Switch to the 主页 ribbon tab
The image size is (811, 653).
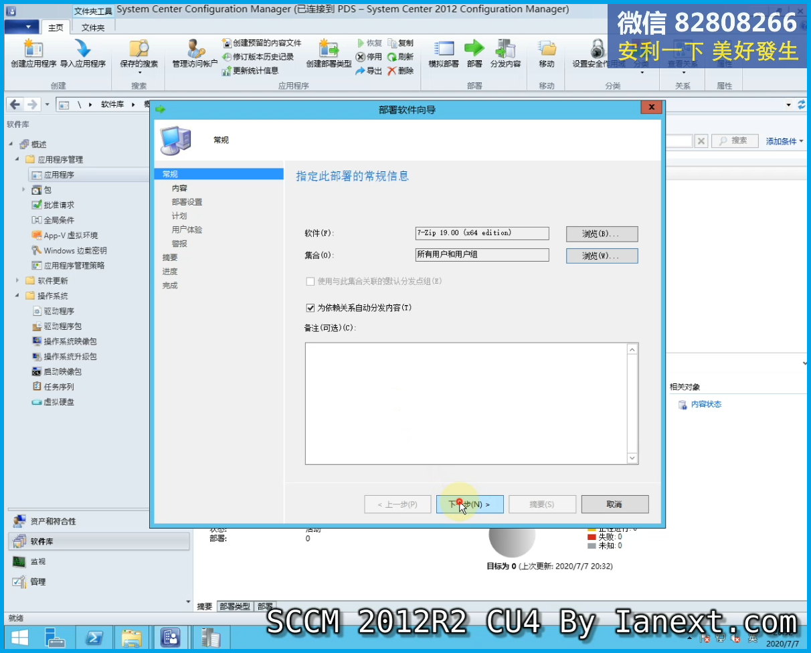56,27
